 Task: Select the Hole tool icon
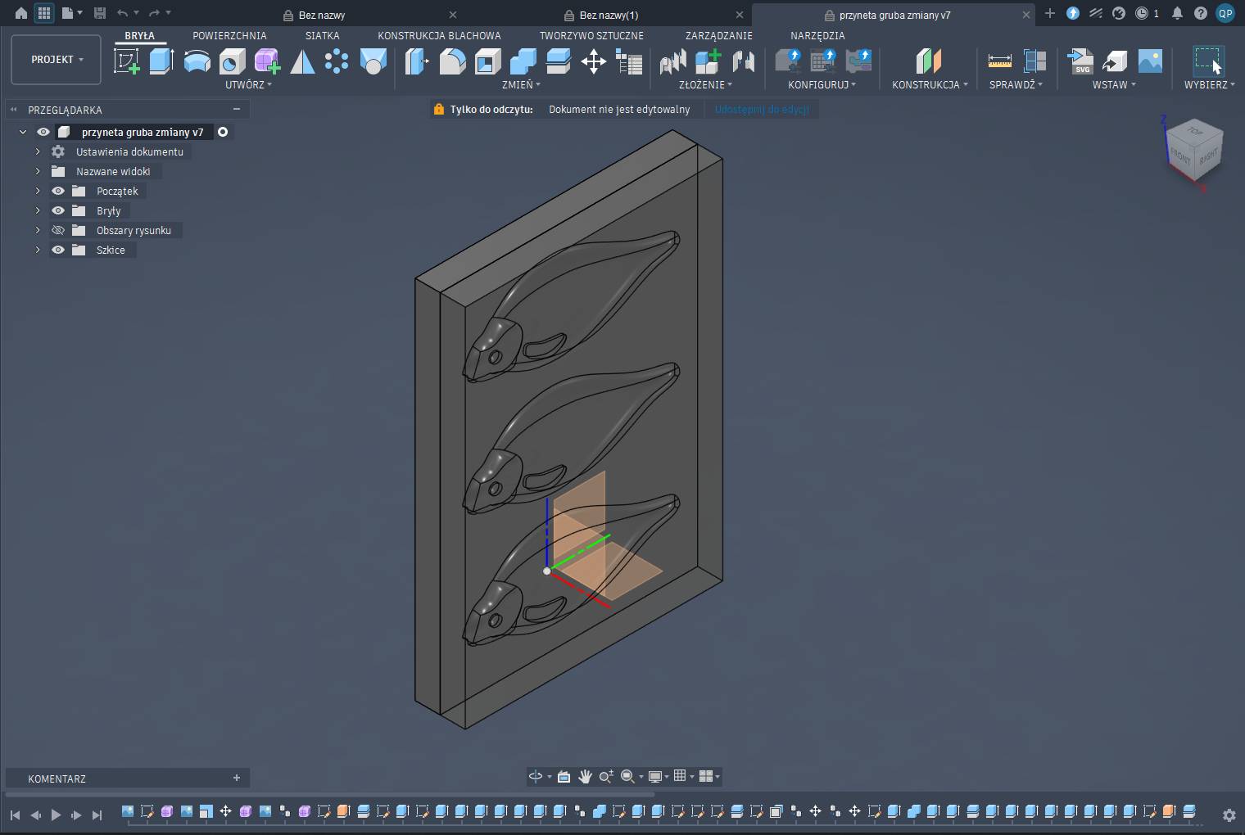point(232,61)
